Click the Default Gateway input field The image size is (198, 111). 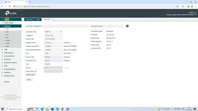click(53, 43)
